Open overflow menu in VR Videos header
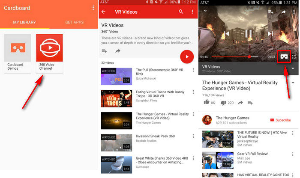The image size is (300, 178). 192,12
